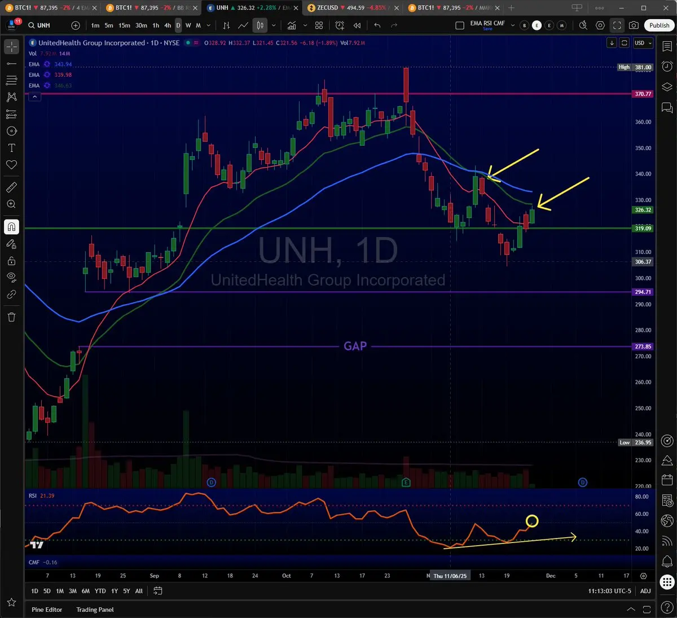Open the notifications bell icon
The height and width of the screenshot is (618, 677).
coord(667,562)
